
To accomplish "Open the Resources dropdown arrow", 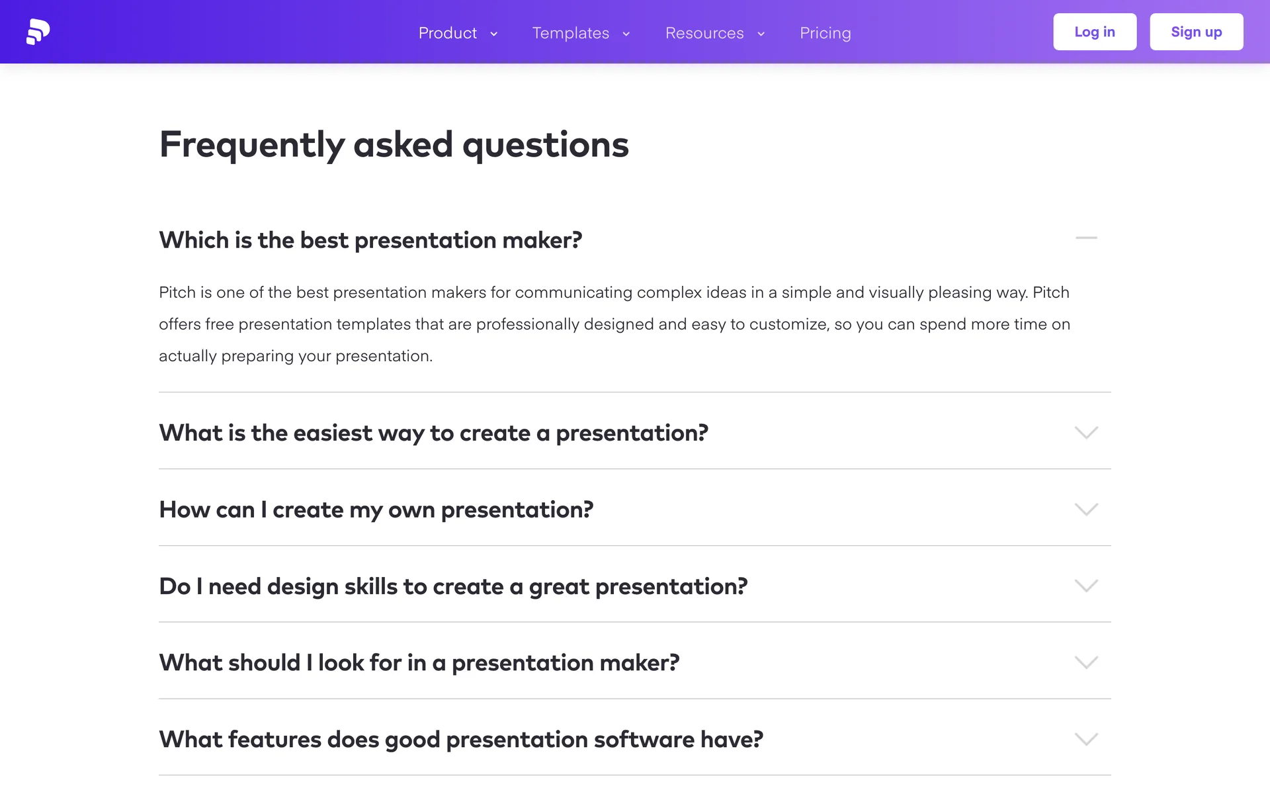I will 761,34.
